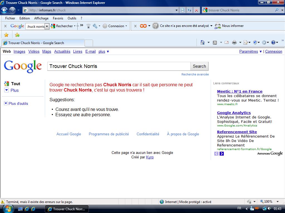Open the Print button dropdown arrow
This screenshot has width=285, height=213.
(240, 42)
